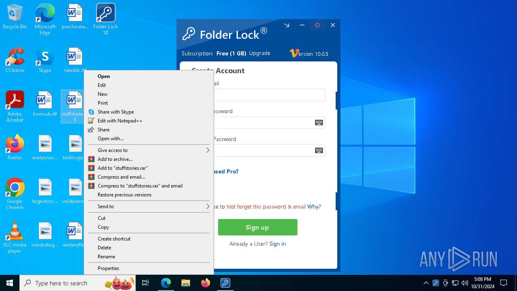Choose Restore previous versions

pyautogui.click(x=149, y=195)
